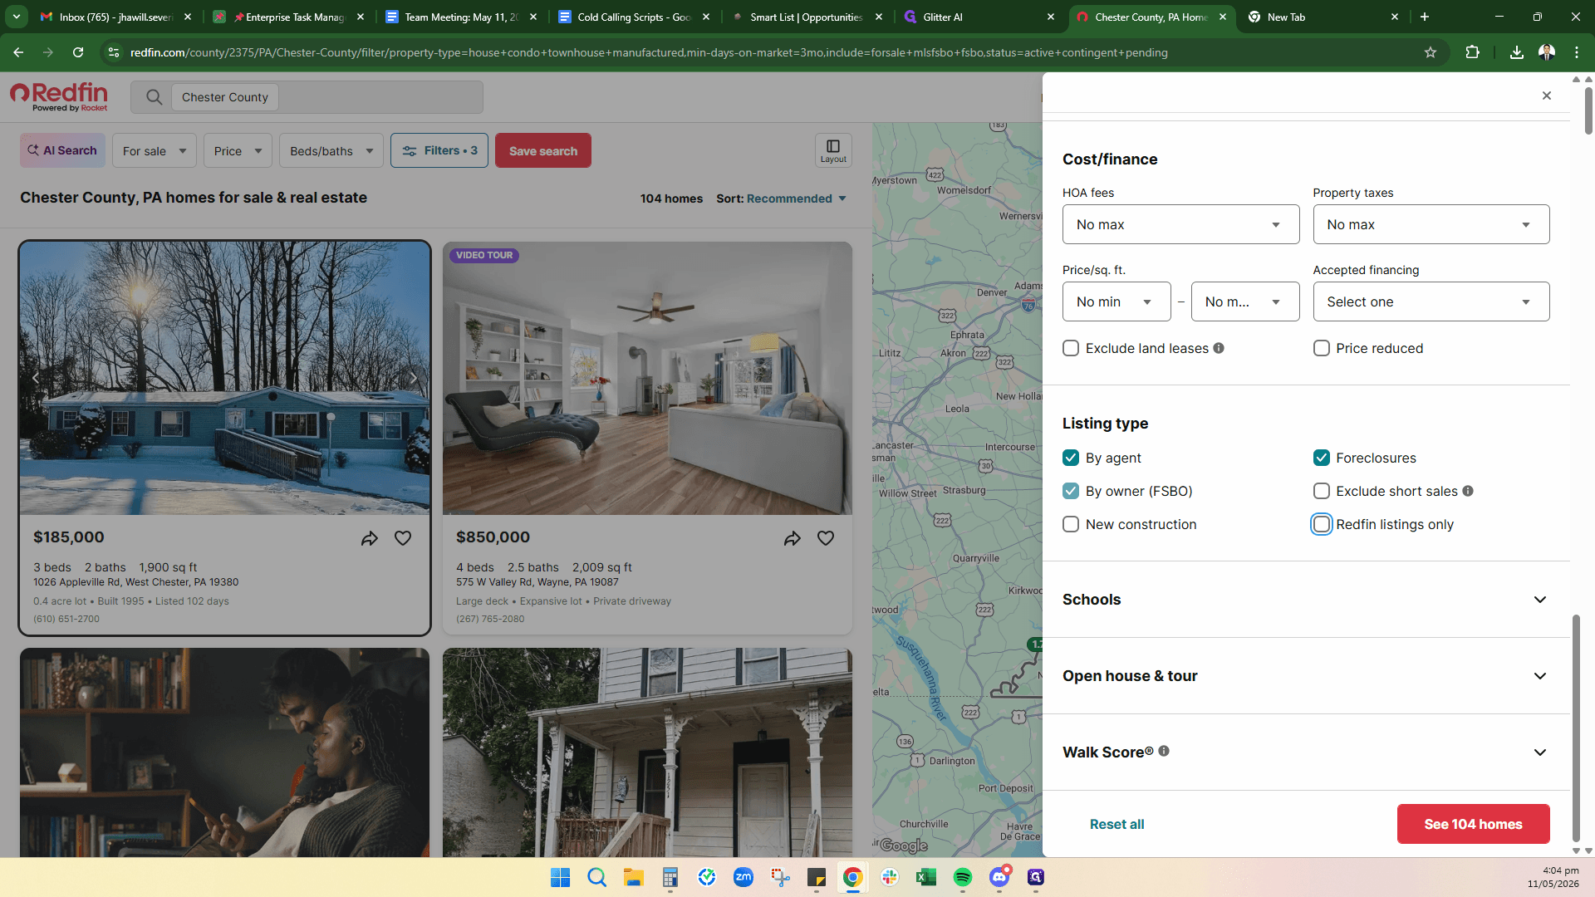This screenshot has width=1595, height=897.
Task: Favorite the $850,000 listing with the heart icon
Action: point(826,538)
